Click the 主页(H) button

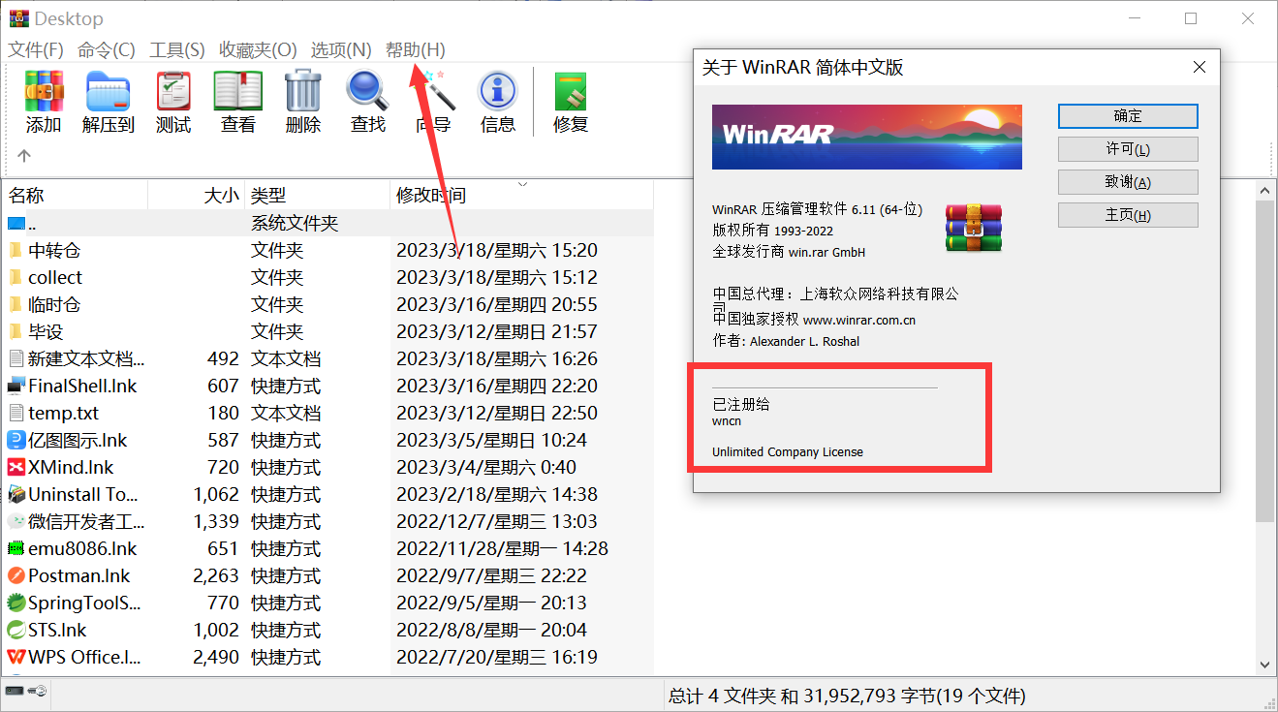click(1128, 215)
